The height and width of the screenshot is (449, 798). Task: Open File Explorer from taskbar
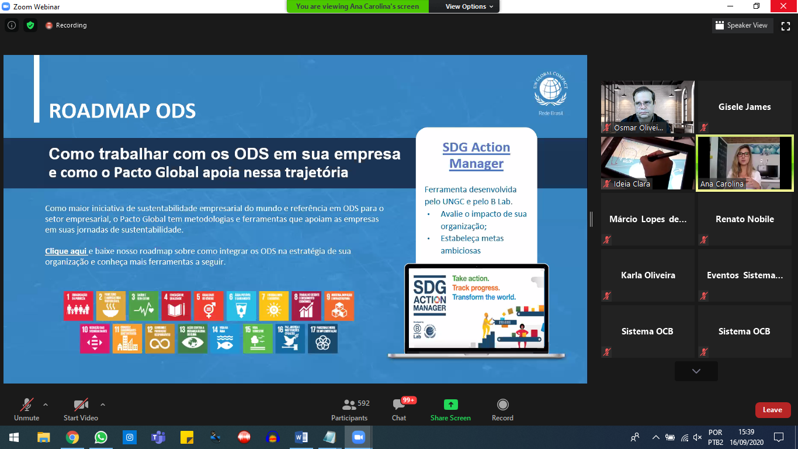44,437
